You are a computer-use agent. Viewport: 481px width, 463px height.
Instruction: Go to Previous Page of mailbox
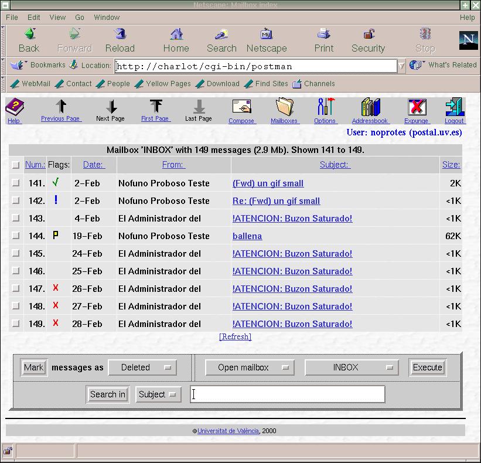[61, 107]
